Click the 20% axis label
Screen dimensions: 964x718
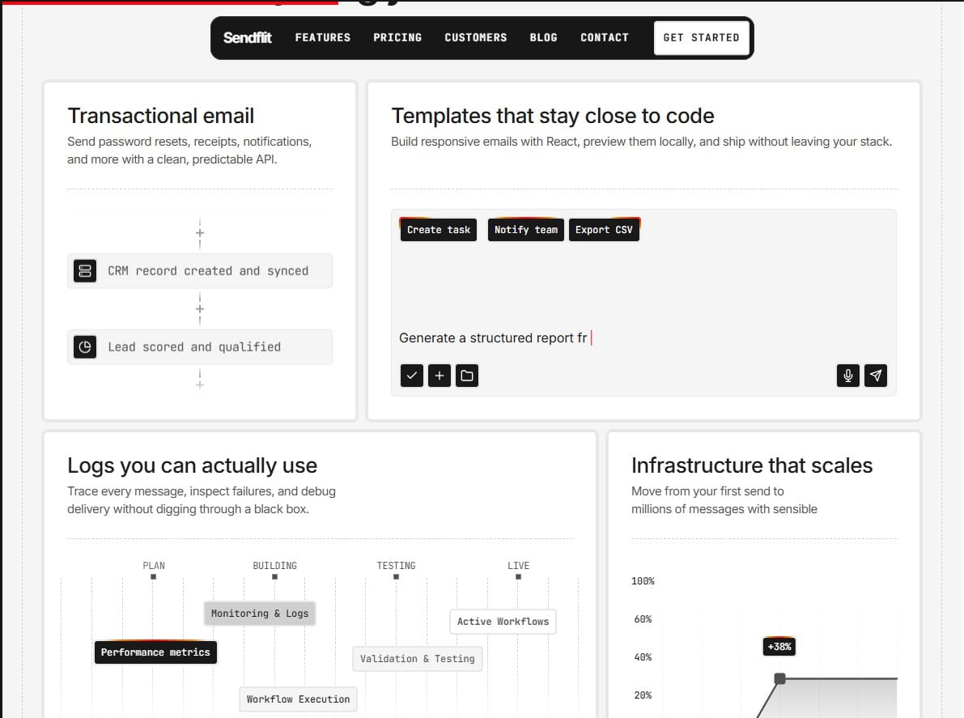click(x=643, y=695)
